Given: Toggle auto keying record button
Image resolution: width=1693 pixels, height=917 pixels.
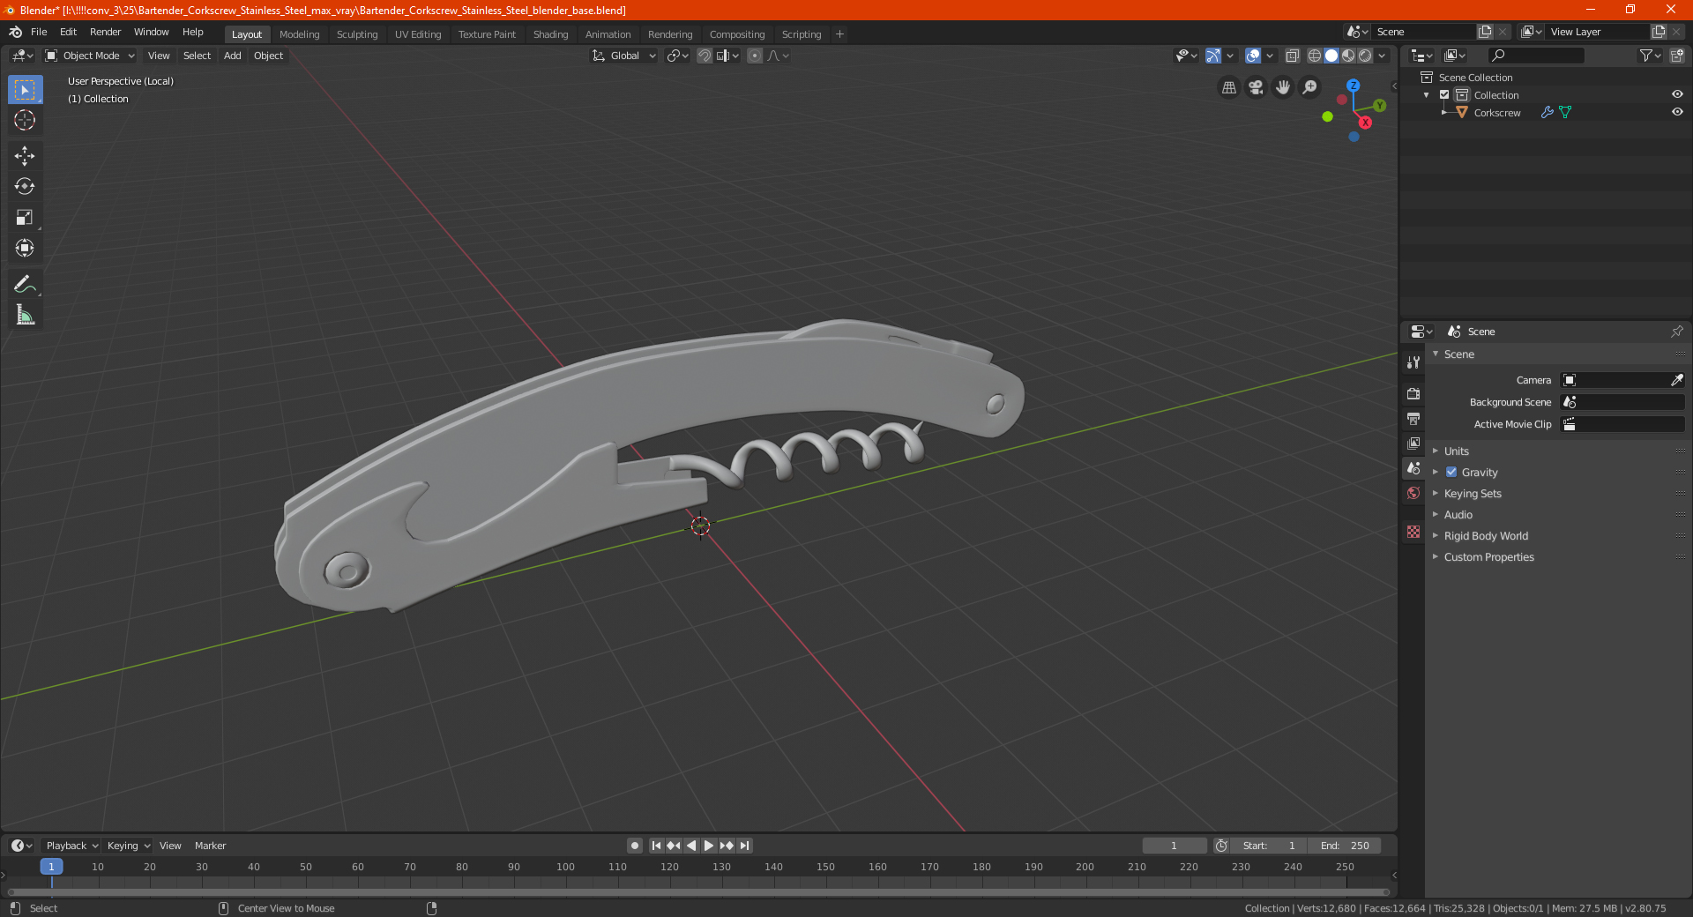Looking at the screenshot, I should point(634,846).
